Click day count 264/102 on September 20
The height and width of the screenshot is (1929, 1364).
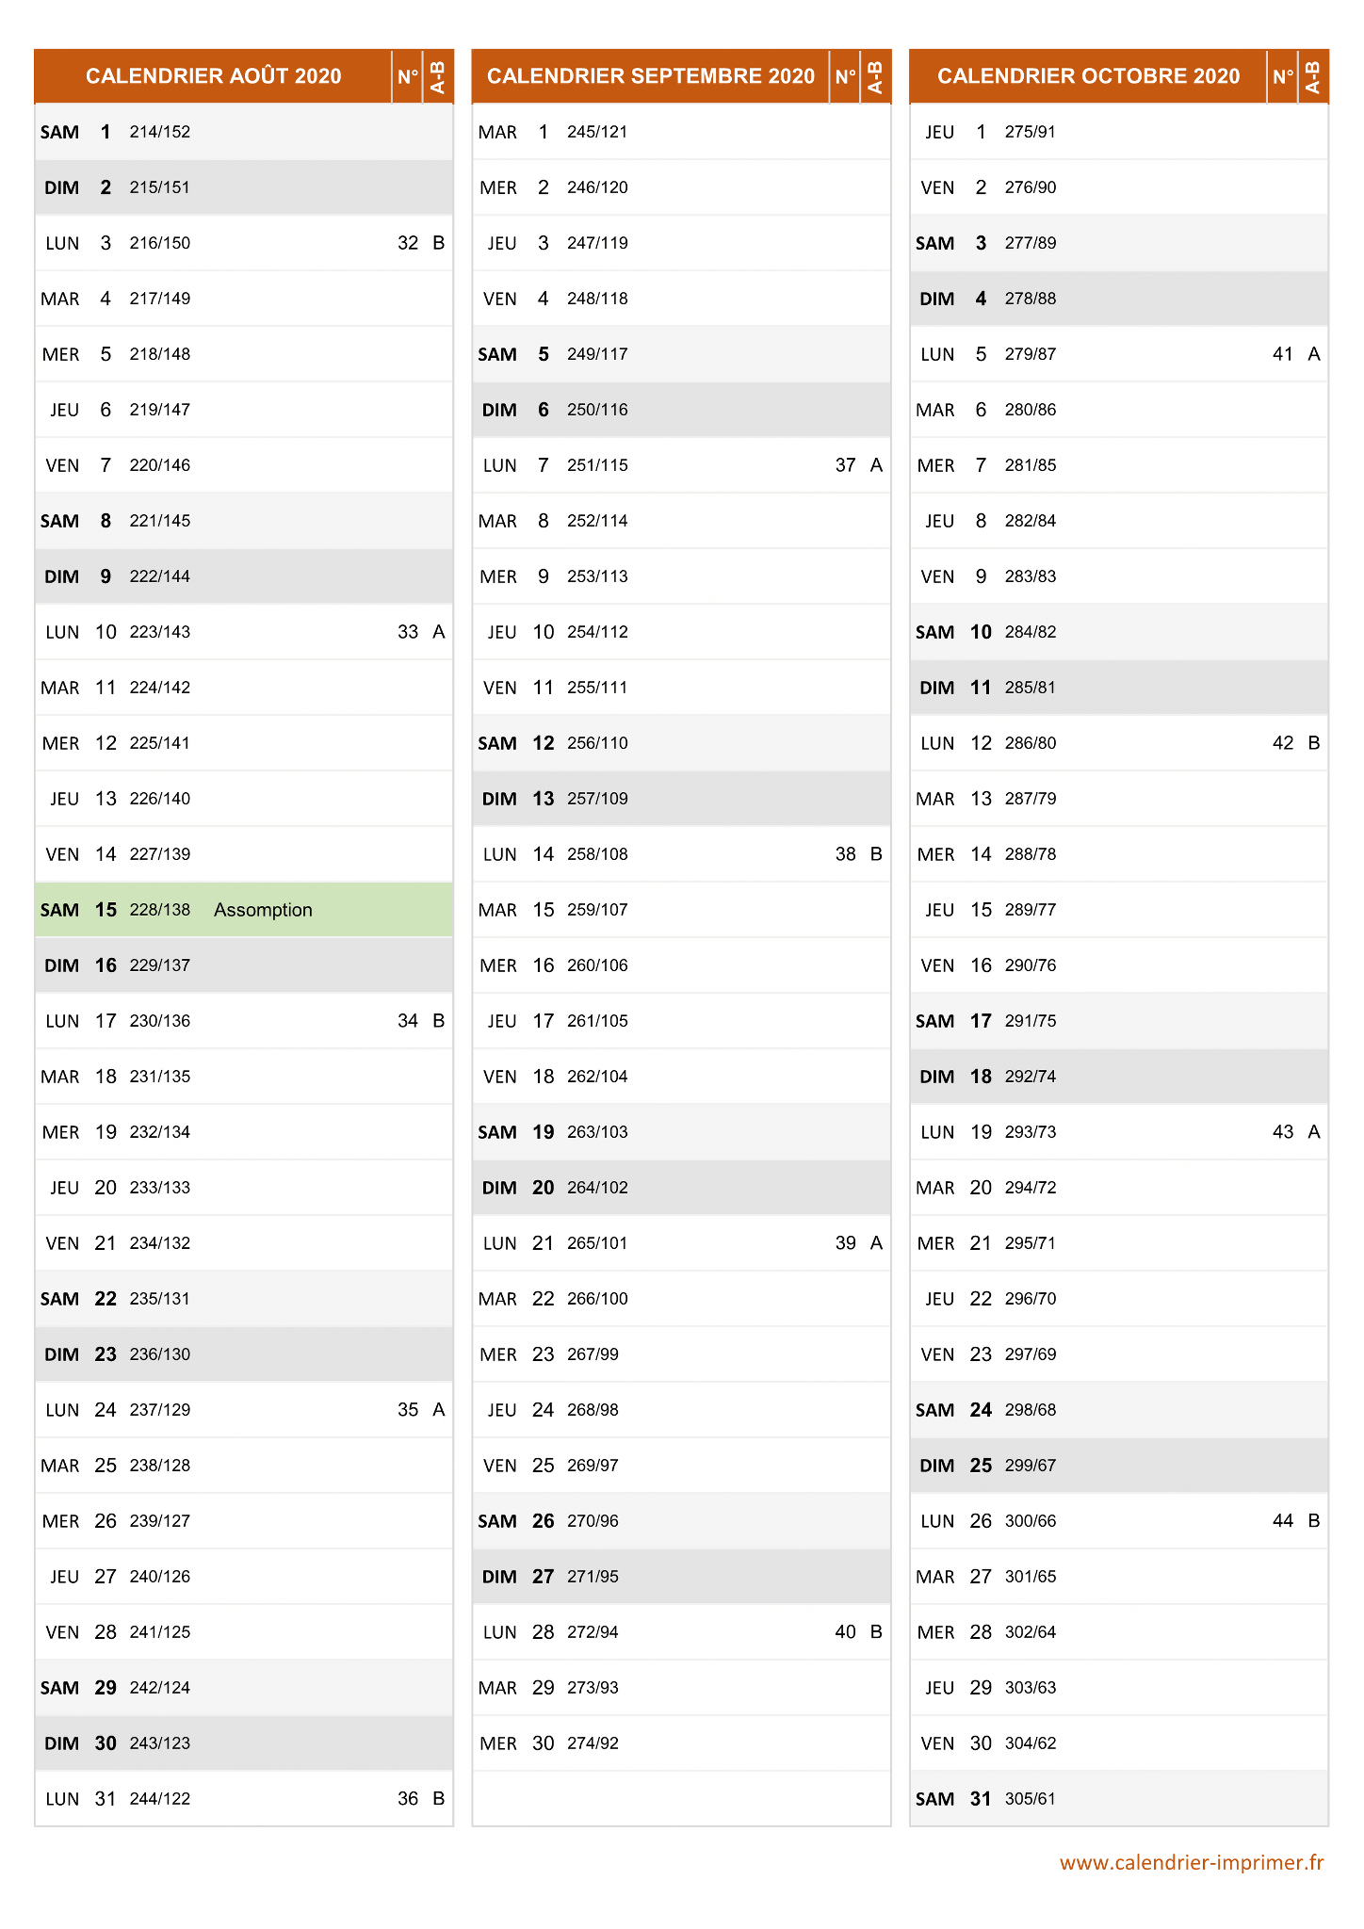pos(597,1188)
